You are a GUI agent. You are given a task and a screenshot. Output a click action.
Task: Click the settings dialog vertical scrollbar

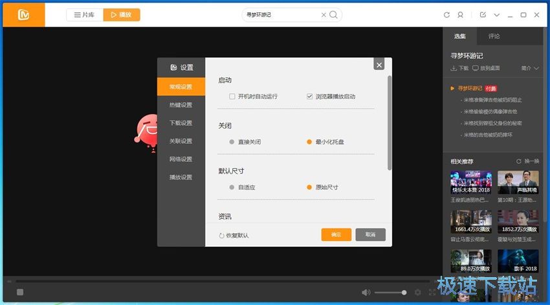coord(390,123)
